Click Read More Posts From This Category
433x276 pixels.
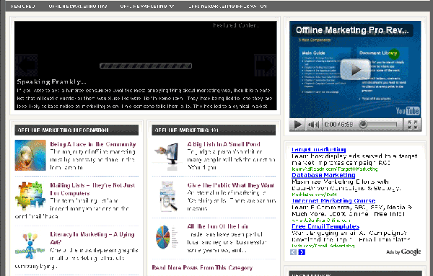click(x=202, y=268)
